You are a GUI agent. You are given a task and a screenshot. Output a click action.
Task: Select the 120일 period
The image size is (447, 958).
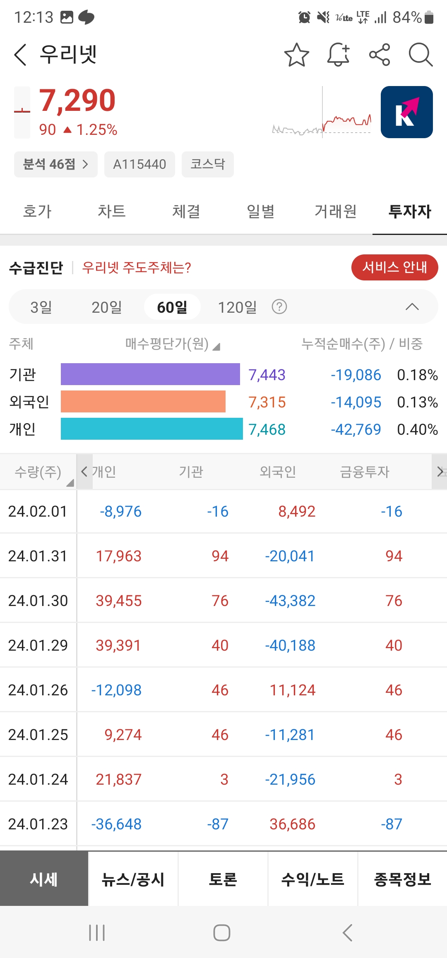(238, 307)
